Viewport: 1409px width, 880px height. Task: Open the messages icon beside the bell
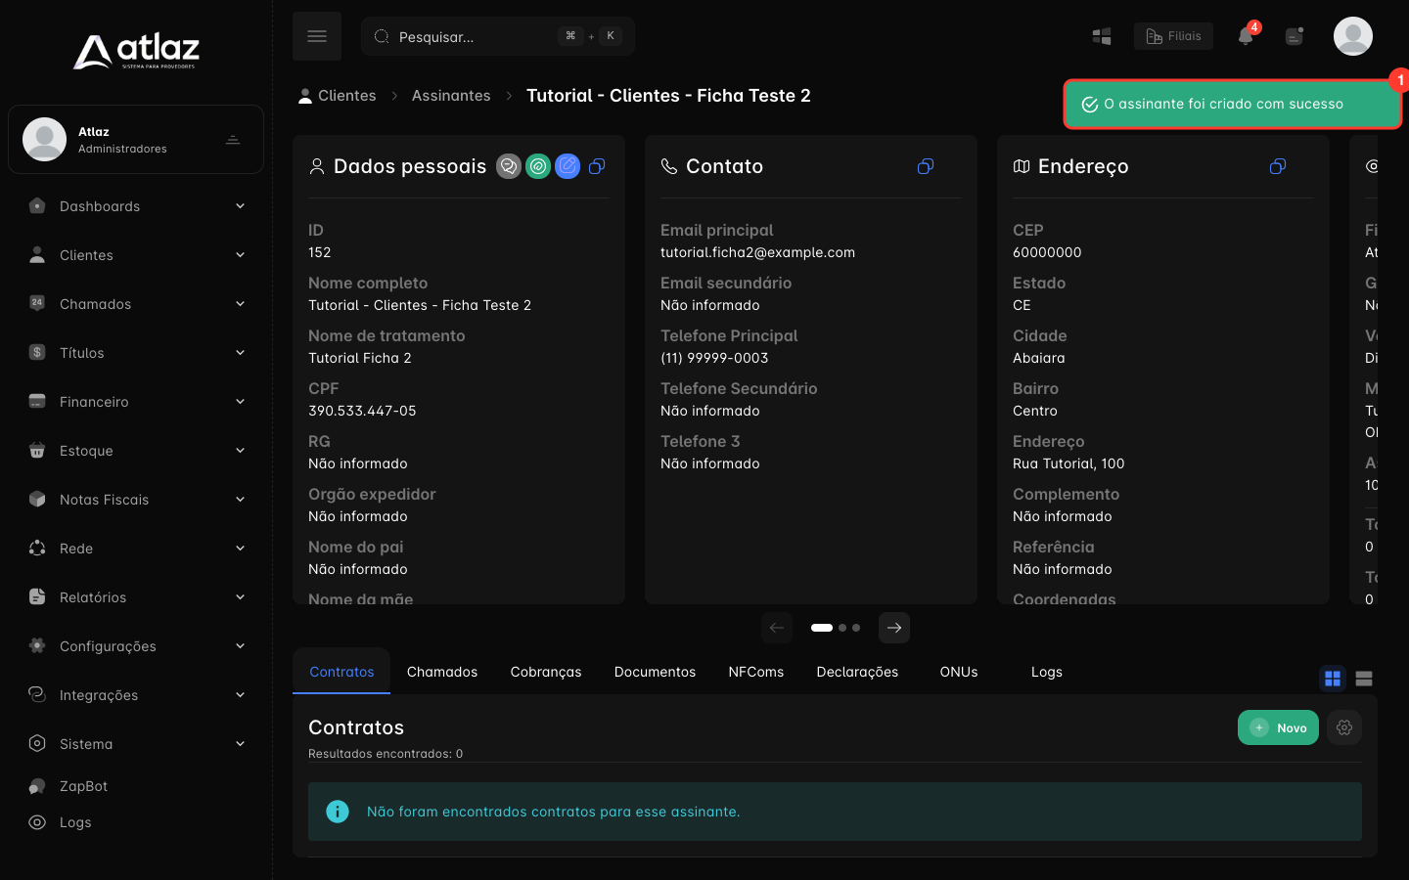[1295, 36]
